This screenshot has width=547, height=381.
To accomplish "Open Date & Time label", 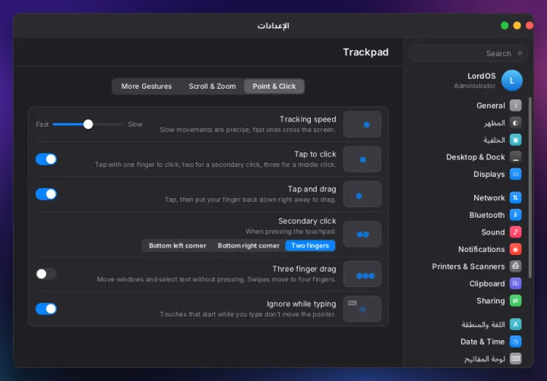I will pos(482,342).
